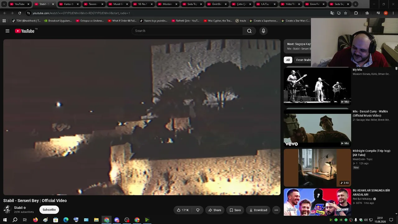Close the Emre Fel tab

[x=323, y=4]
